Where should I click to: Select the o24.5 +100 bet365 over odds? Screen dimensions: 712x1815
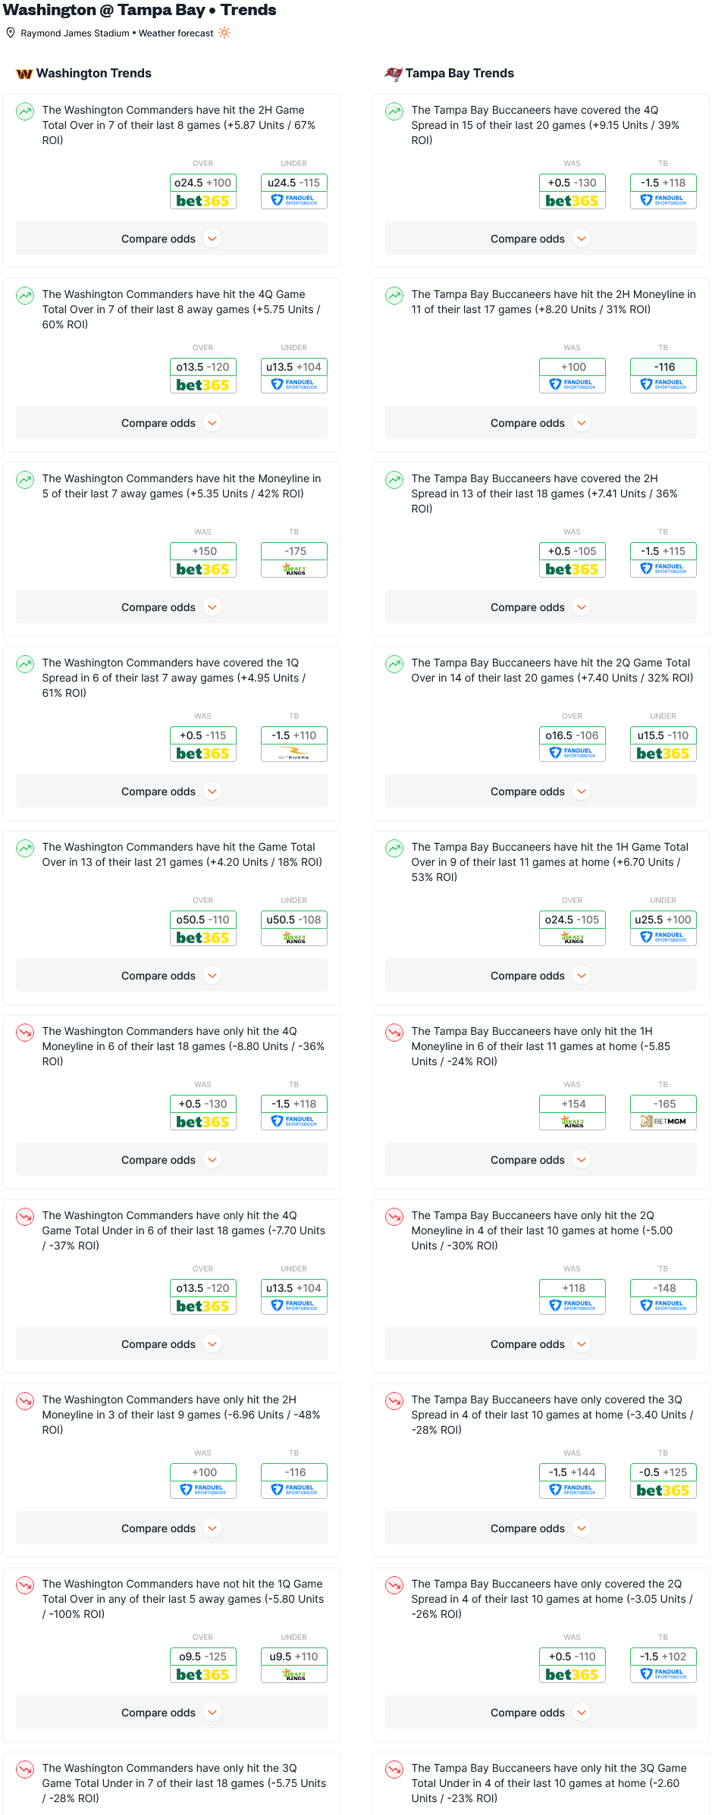pyautogui.click(x=203, y=191)
